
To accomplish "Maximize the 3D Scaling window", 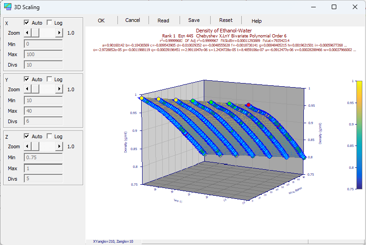I will coord(334,7).
